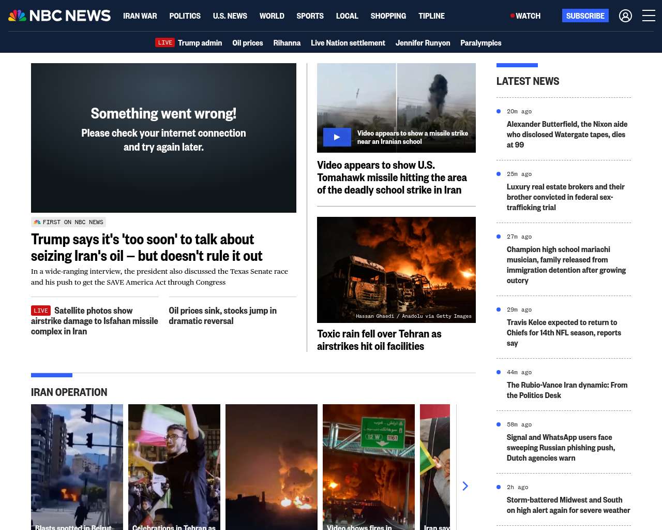The image size is (662, 530).
Task: Click the Trump seizing Iran's oil headline
Action: click(x=147, y=247)
